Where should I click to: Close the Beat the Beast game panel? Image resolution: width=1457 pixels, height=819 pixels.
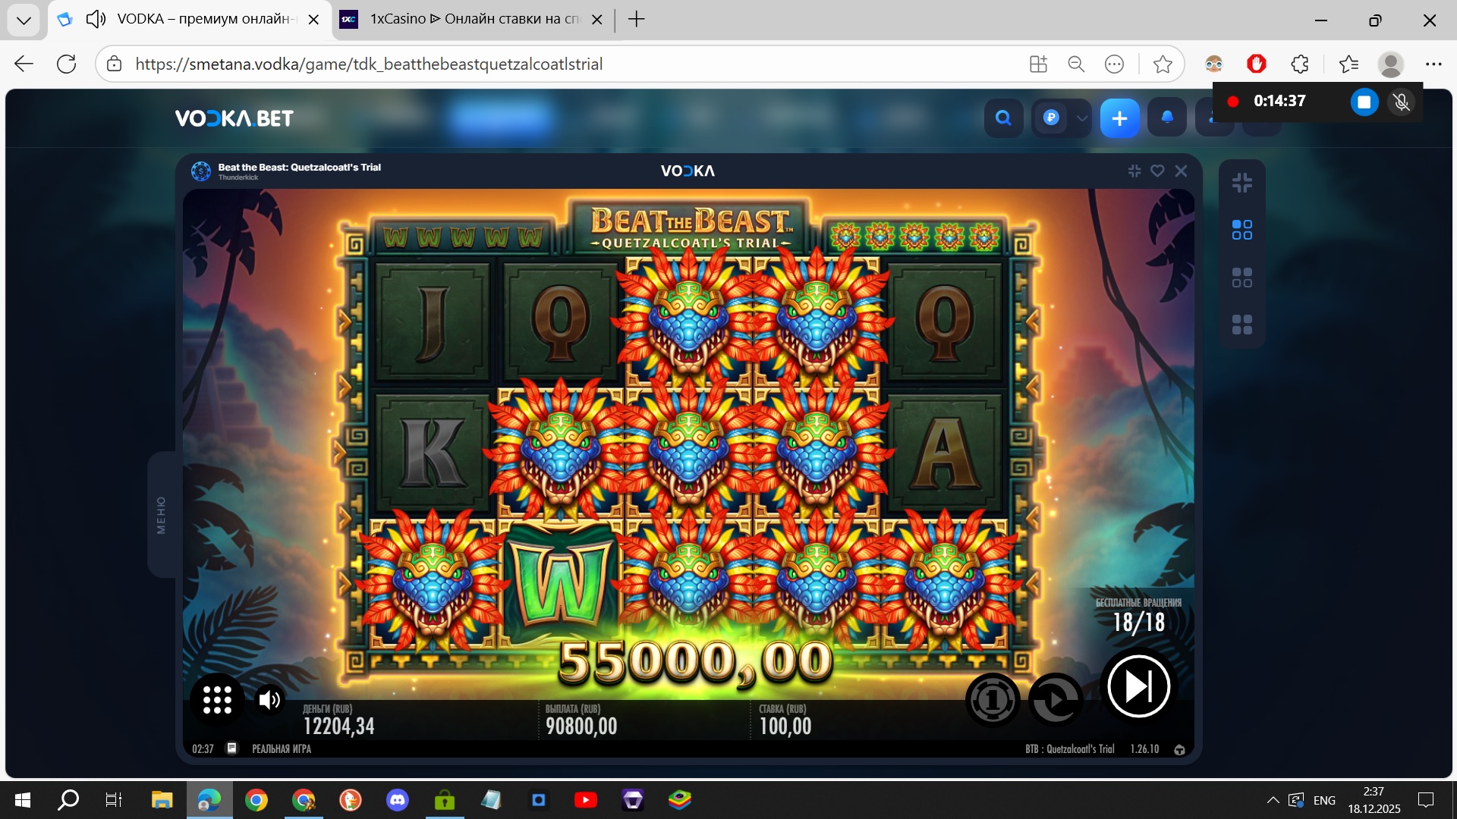(1181, 171)
